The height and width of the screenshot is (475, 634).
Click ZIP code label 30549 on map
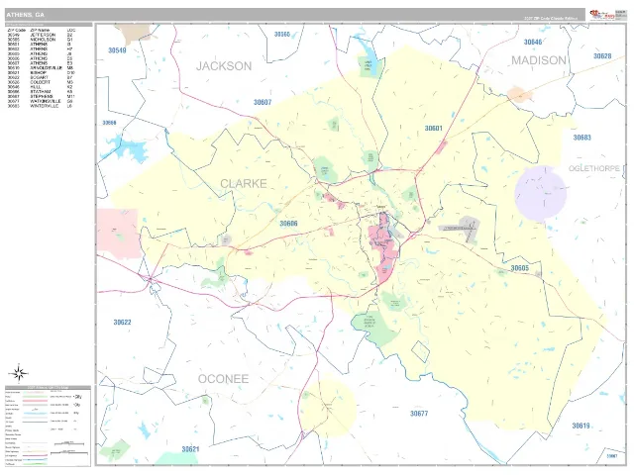[x=117, y=50]
